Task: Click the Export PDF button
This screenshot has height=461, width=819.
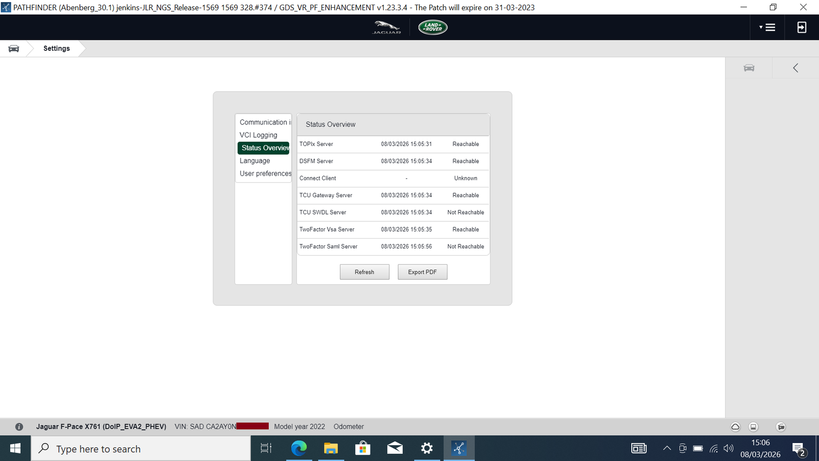Action: point(422,272)
